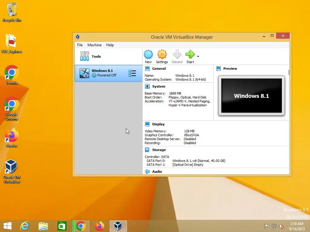
Task: Click the System section chip icon
Action: (147, 86)
